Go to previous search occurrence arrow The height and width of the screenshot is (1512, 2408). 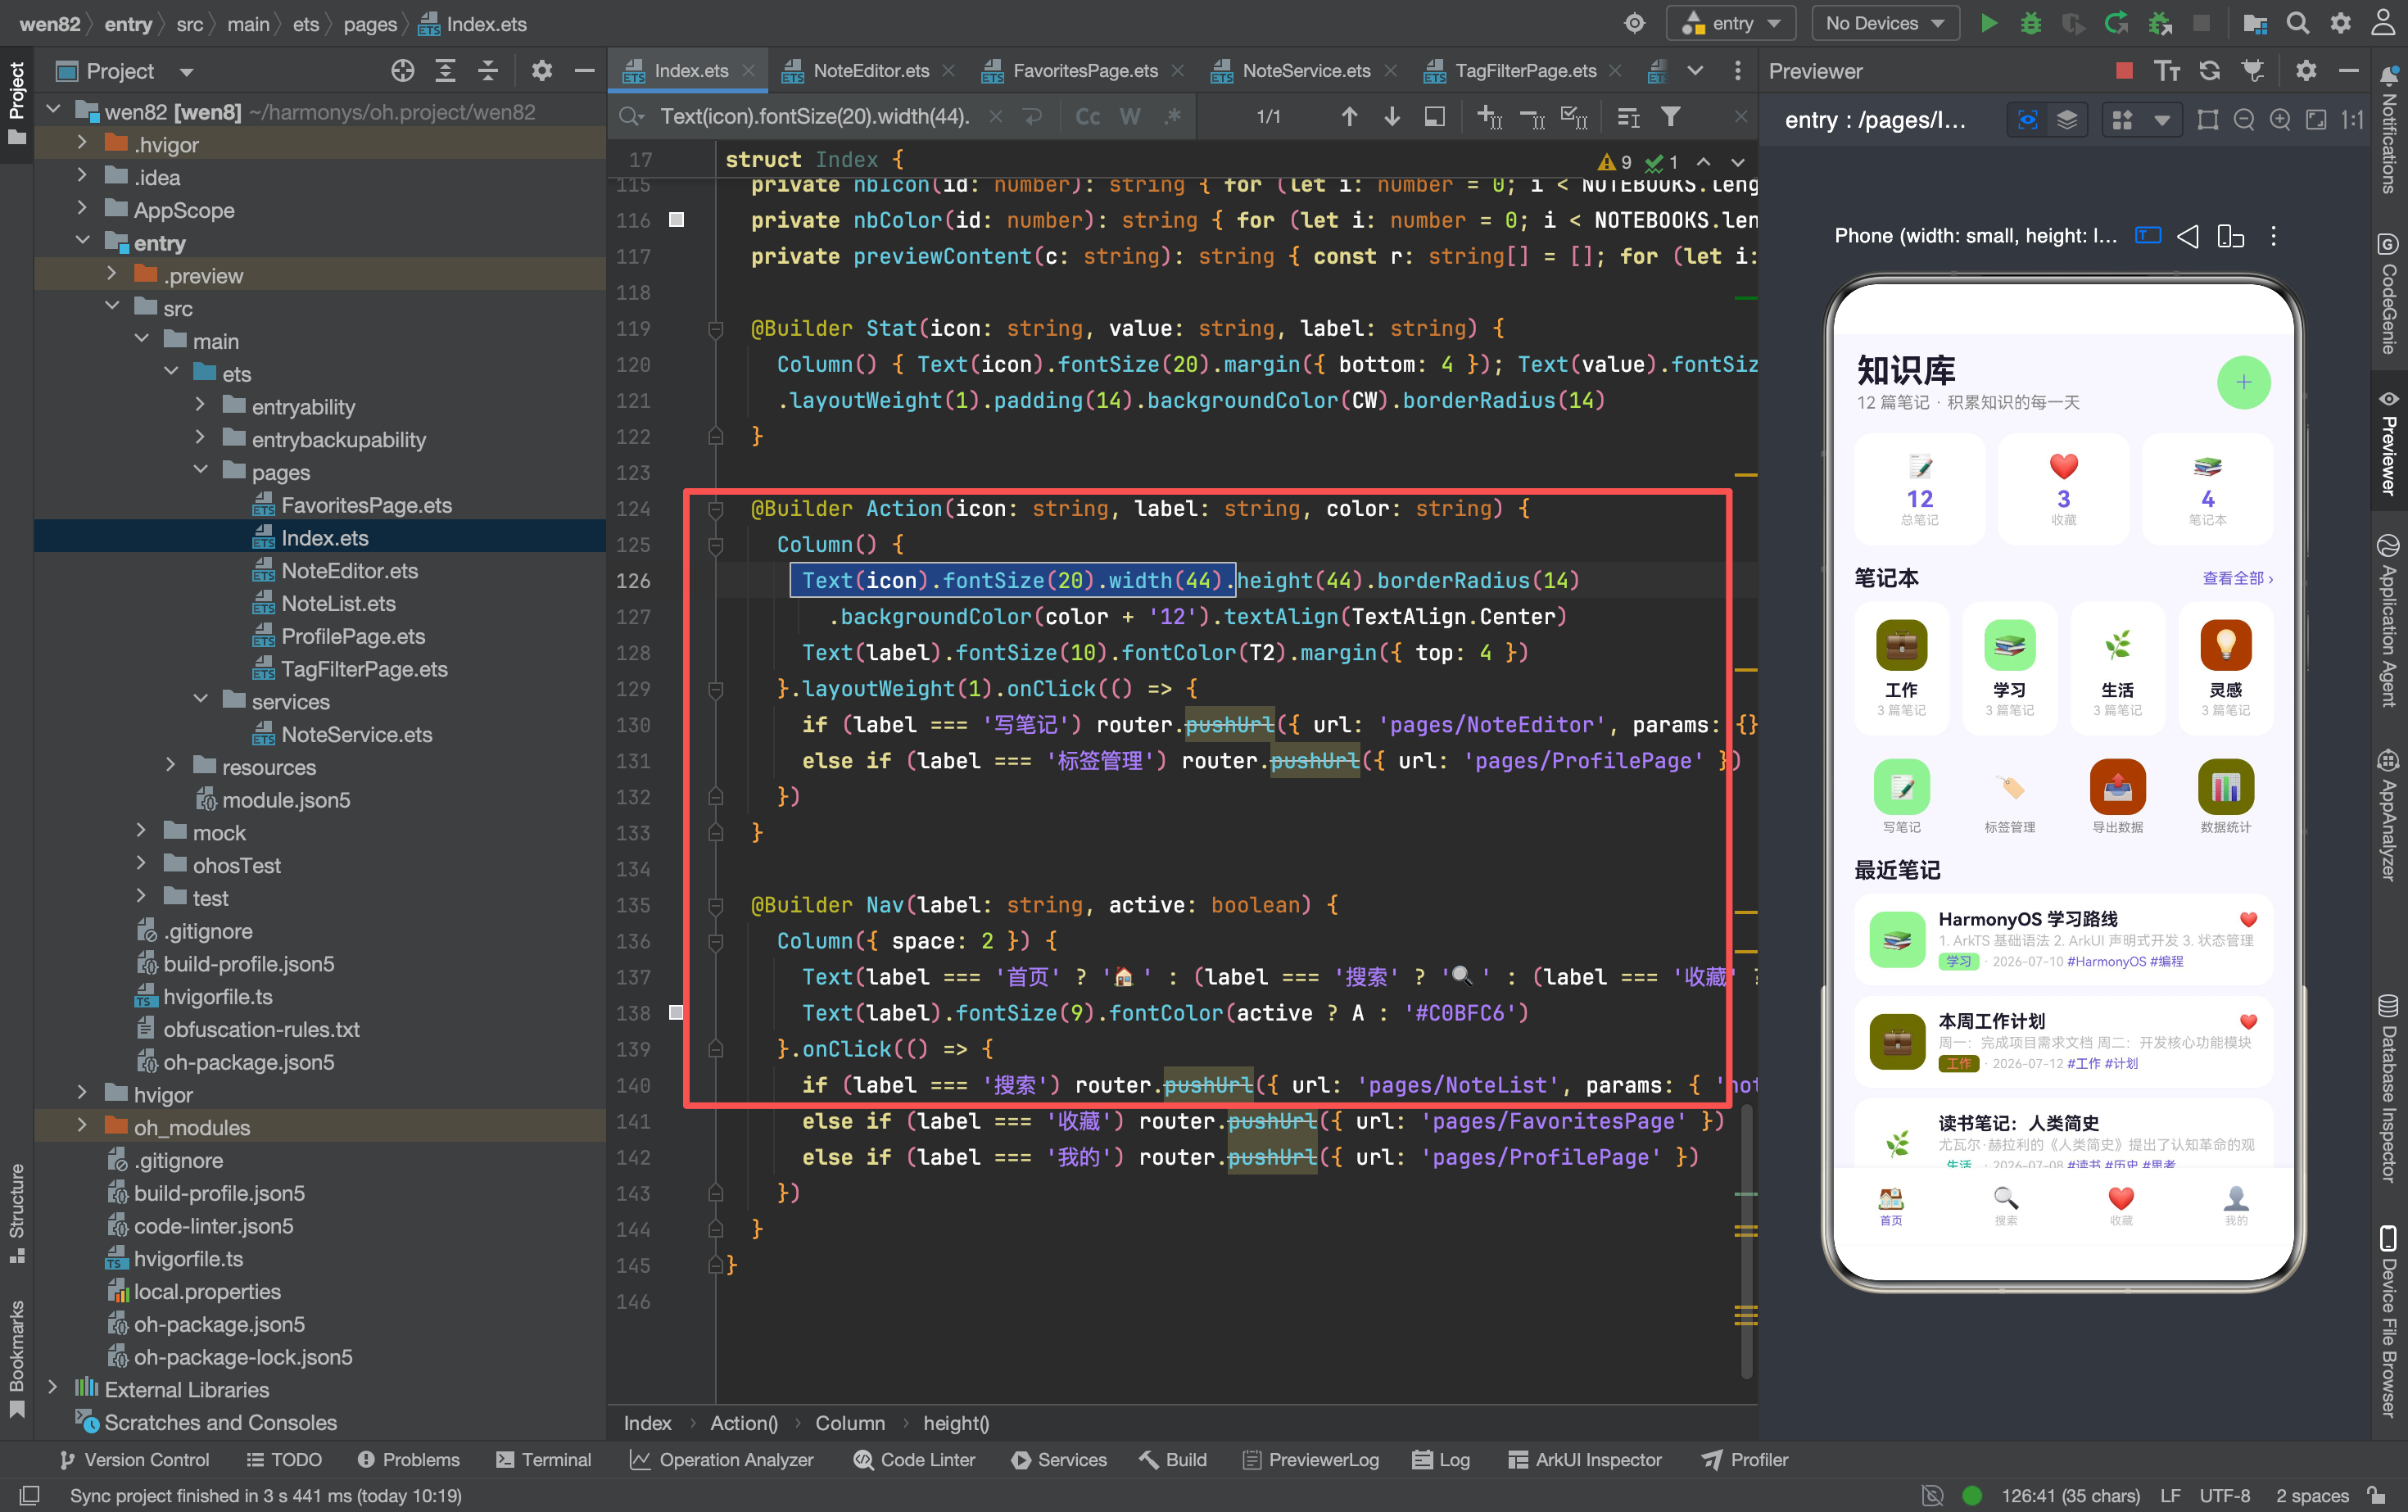(1350, 117)
